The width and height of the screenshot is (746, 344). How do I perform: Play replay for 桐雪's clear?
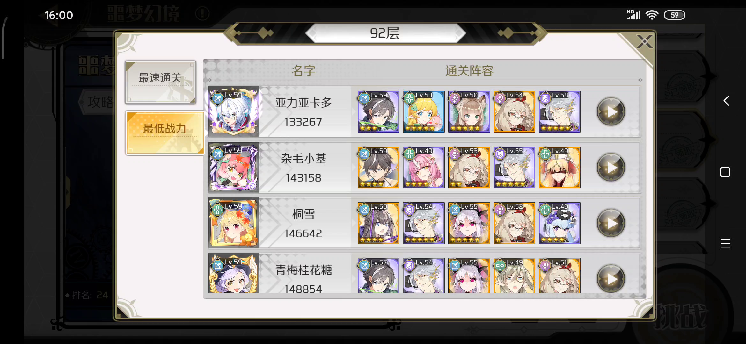coord(611,223)
